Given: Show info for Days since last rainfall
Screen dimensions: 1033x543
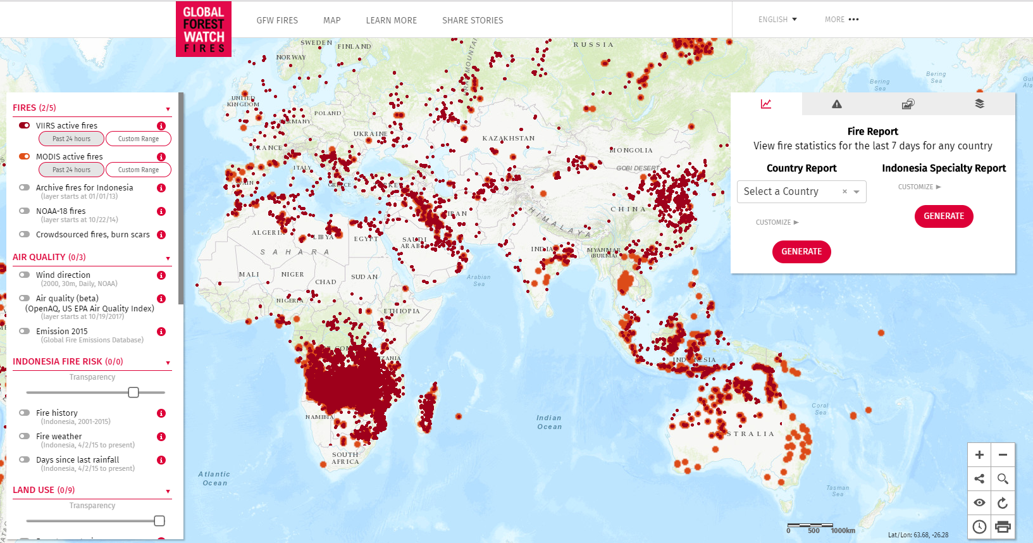Looking at the screenshot, I should tap(161, 460).
